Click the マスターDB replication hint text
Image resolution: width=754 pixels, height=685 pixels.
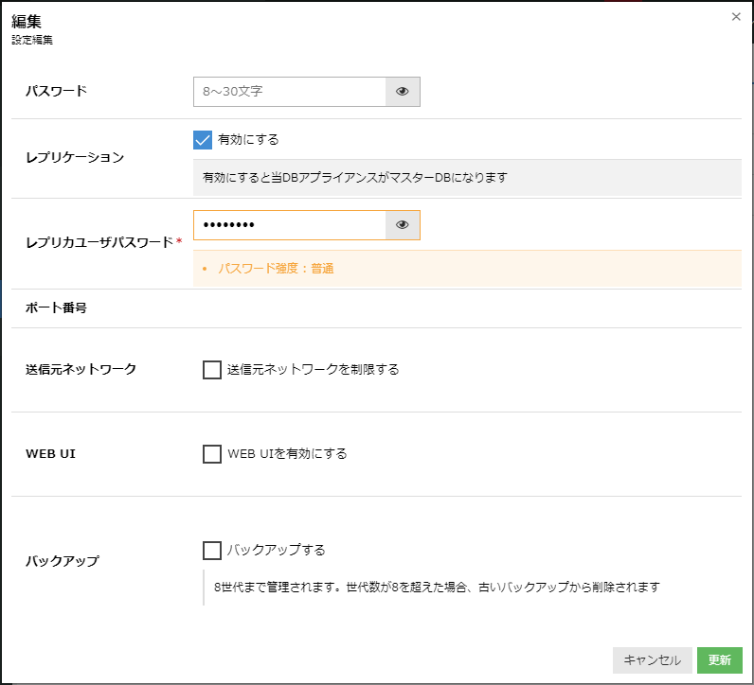tap(355, 178)
